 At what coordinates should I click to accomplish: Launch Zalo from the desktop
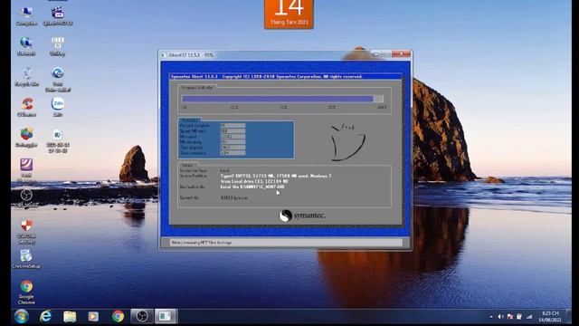pos(58,107)
